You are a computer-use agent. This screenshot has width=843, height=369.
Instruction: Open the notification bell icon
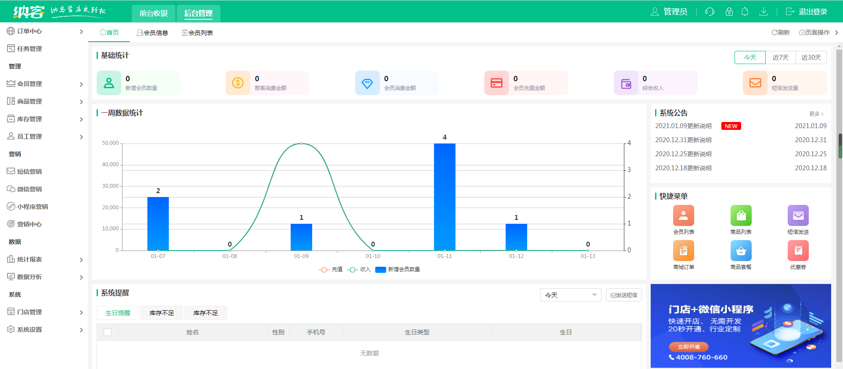(x=745, y=12)
